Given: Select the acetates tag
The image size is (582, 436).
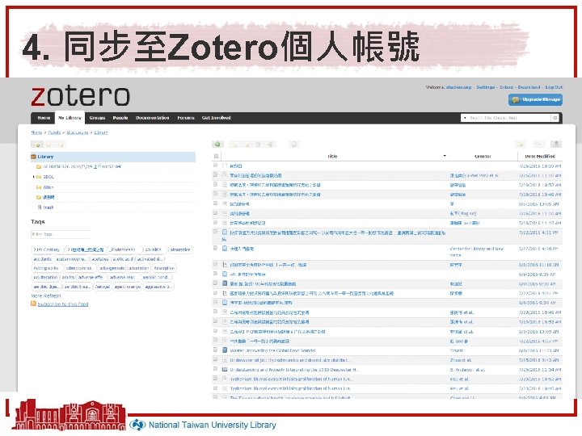Looking at the screenshot, I should (100, 259).
